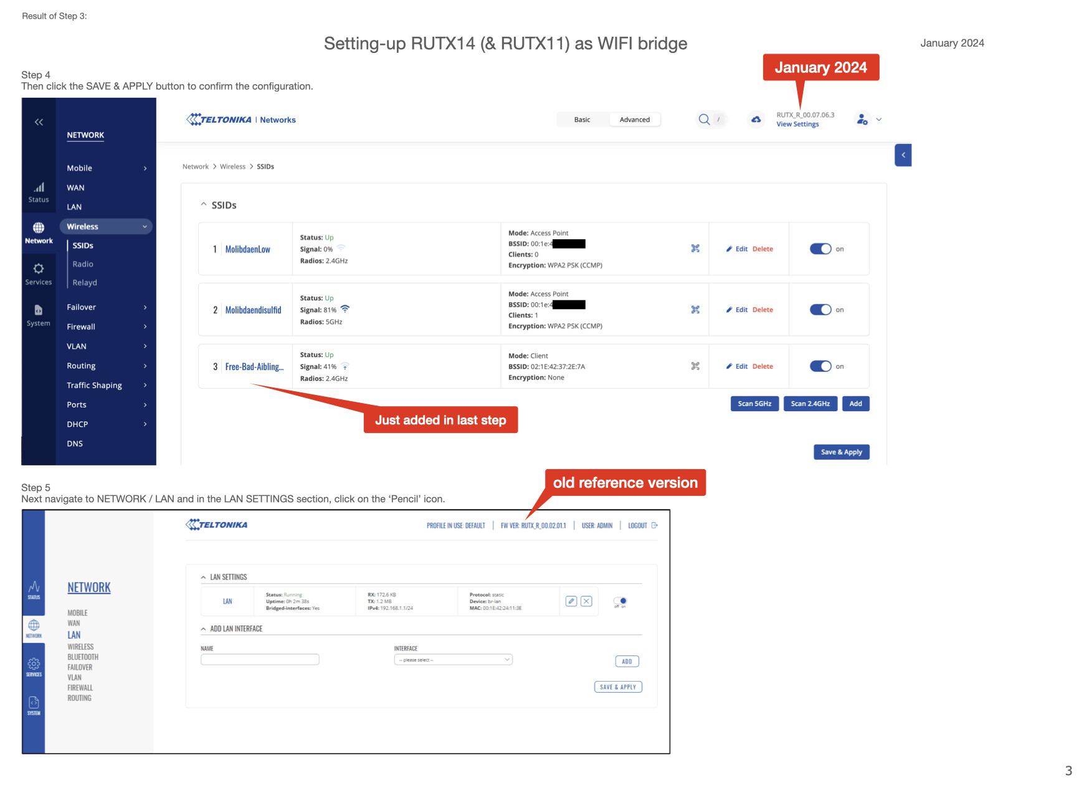
Task: Collapse the ADD LAN INTERFACE section
Action: click(203, 629)
